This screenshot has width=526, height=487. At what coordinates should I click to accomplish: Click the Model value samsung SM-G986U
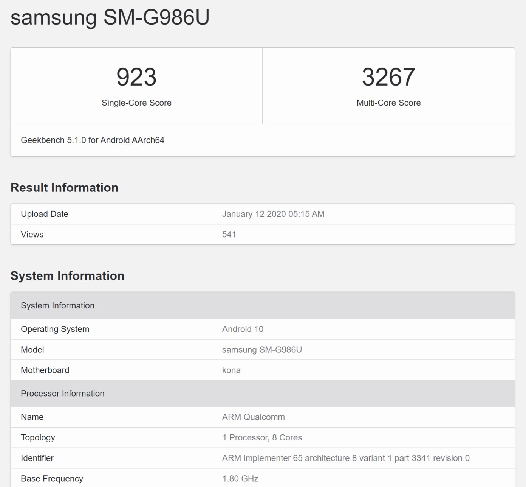point(262,350)
